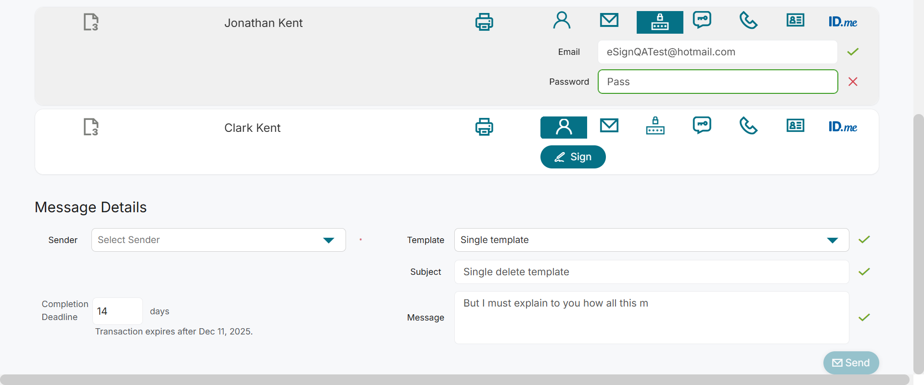Screen dimensions: 924x385
Task: Click Jonathan Kent's print icon
Action: (x=484, y=22)
